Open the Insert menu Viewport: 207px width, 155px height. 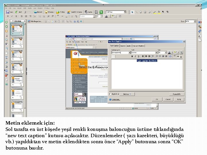(x=19, y=8)
